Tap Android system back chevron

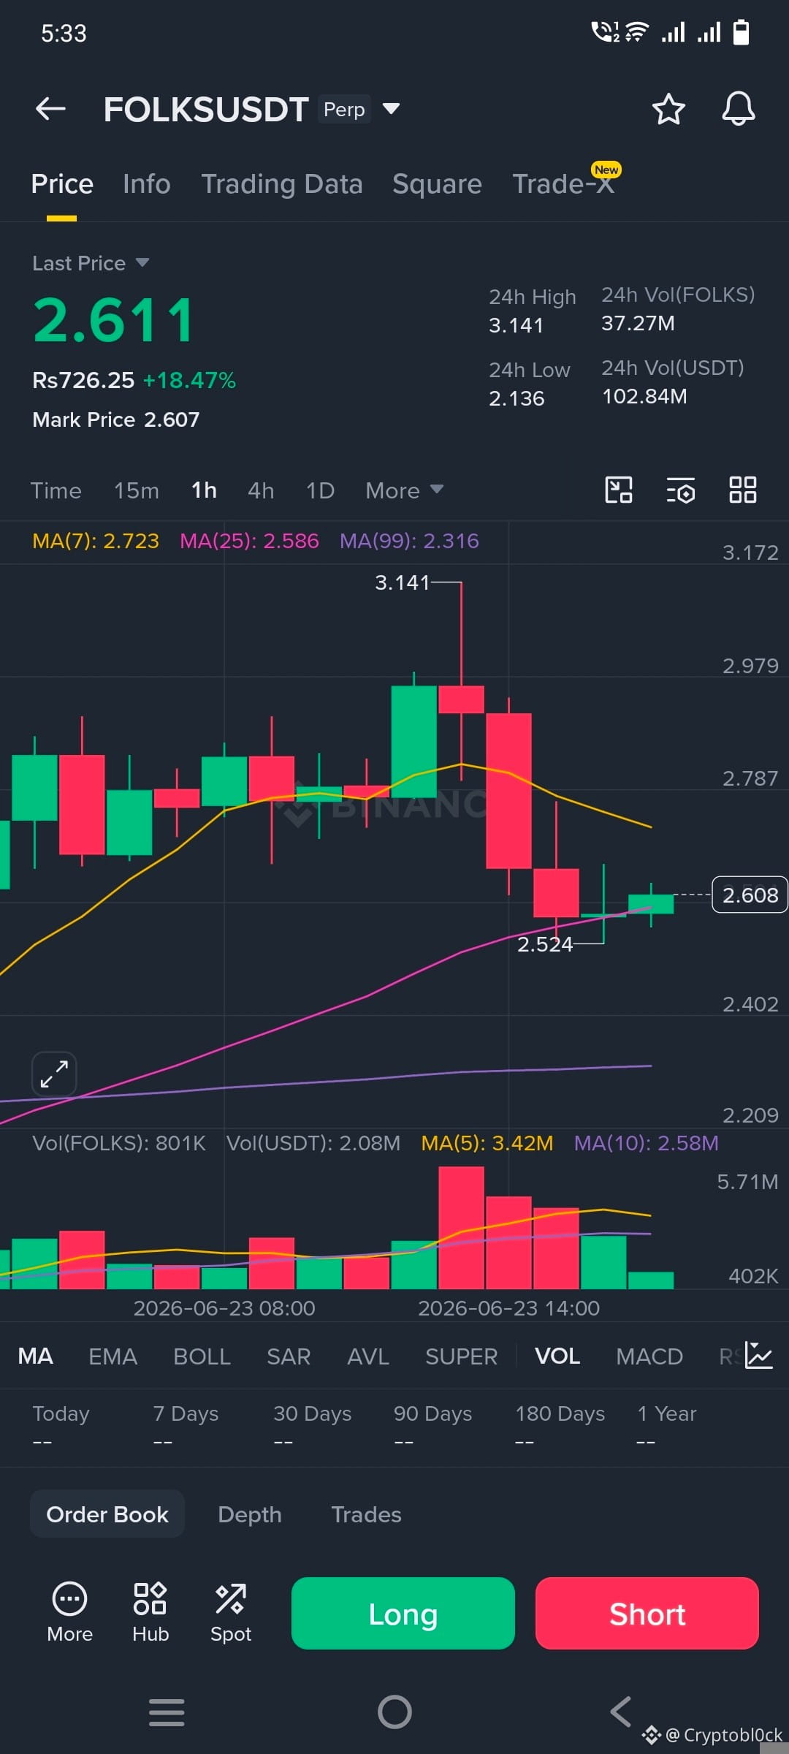point(621,1712)
